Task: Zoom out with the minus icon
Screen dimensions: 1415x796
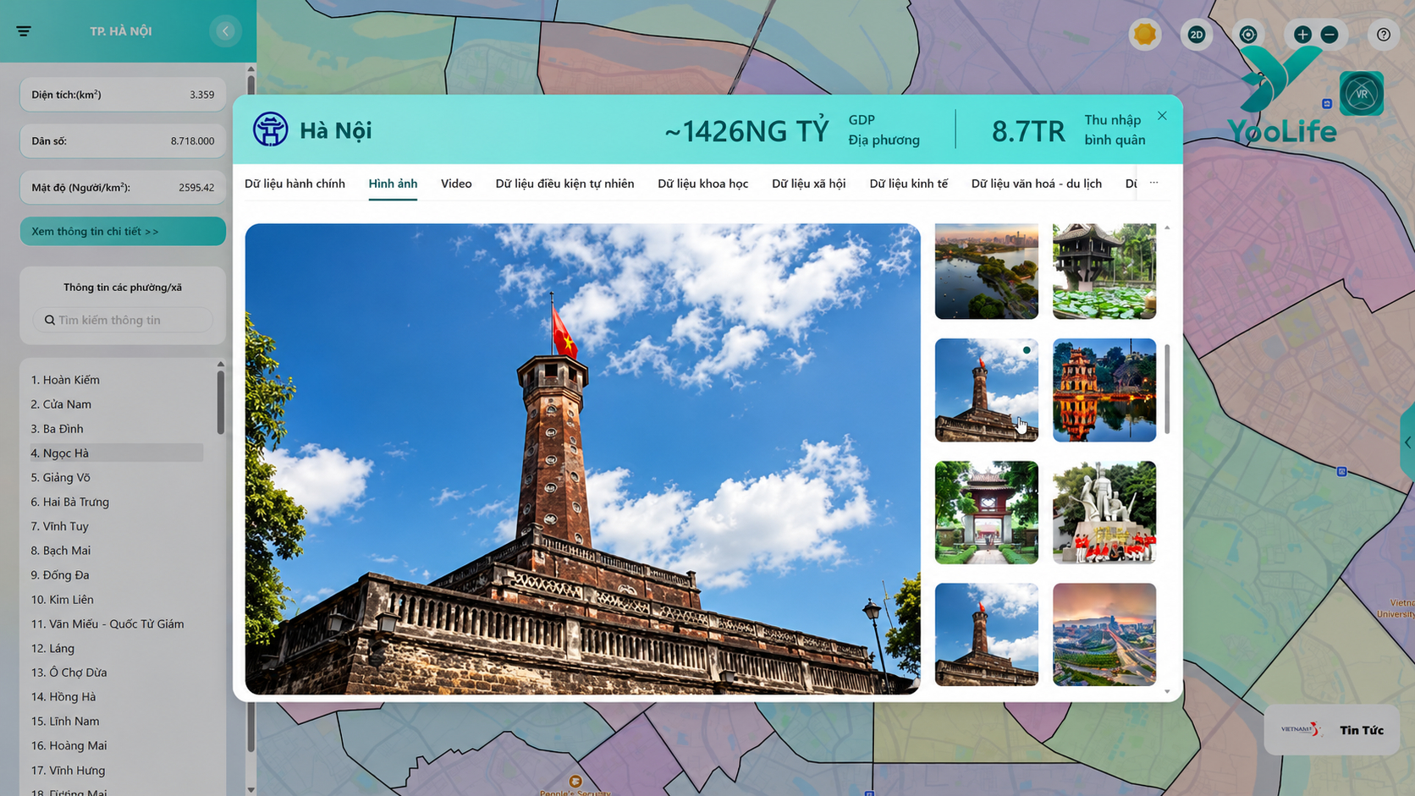Action: click(1330, 35)
